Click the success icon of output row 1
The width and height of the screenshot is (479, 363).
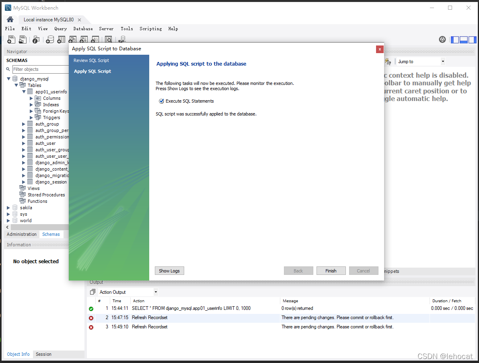coord(91,309)
